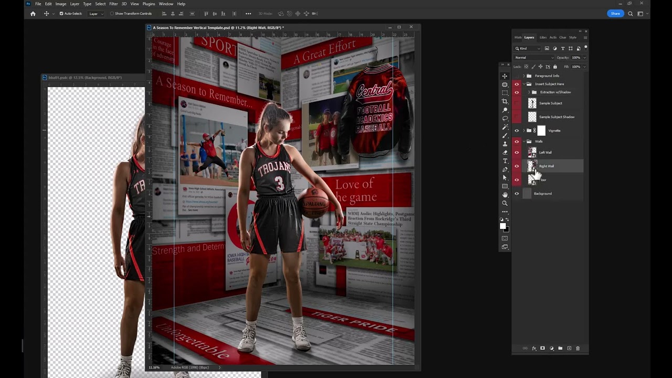The image size is (672, 378).
Task: Select the Type tool
Action: pyautogui.click(x=505, y=161)
